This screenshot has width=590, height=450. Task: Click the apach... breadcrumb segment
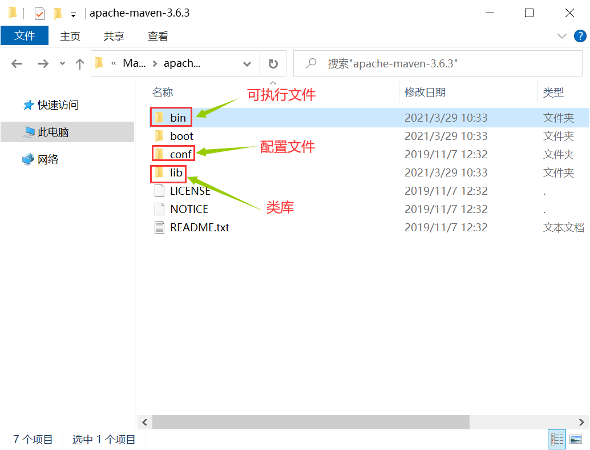pos(182,63)
